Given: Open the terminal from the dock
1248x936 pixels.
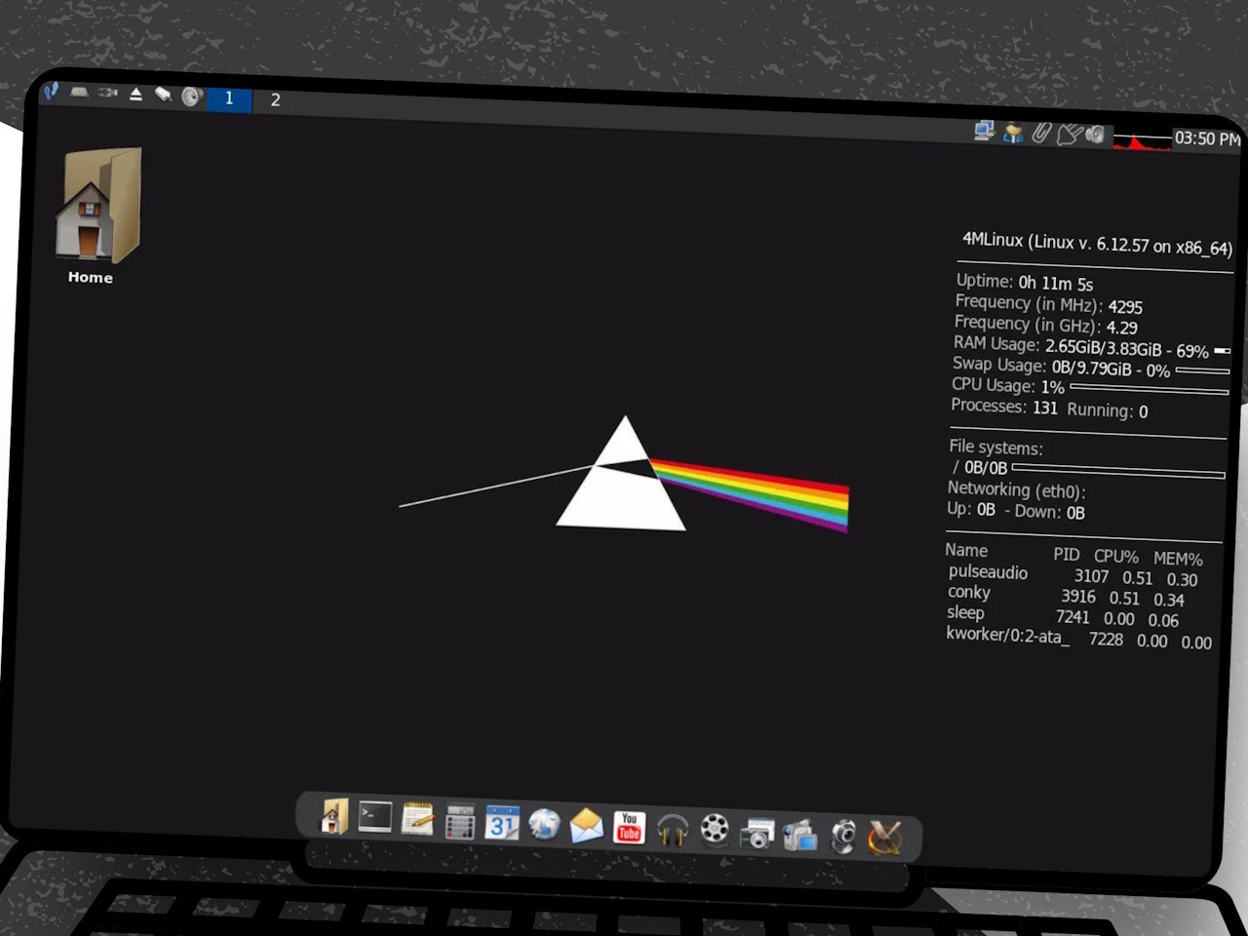Looking at the screenshot, I should (375, 817).
